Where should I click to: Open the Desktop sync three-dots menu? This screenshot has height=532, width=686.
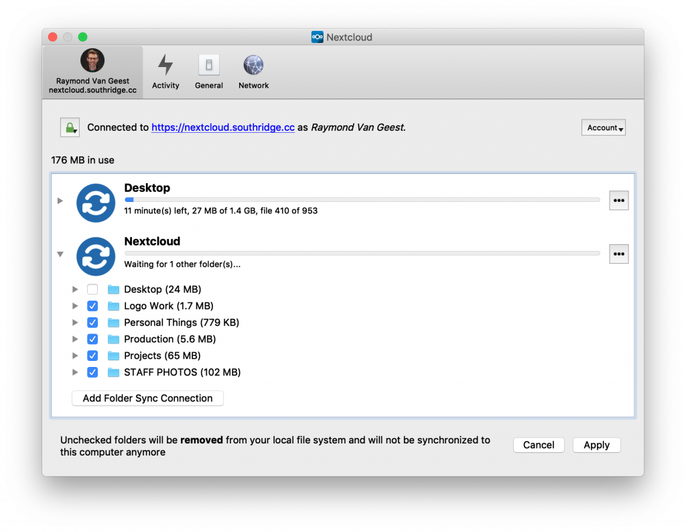[618, 201]
